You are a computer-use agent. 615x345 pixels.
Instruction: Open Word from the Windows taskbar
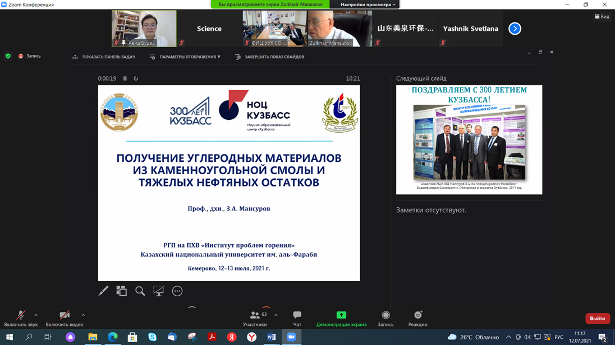[272, 337]
